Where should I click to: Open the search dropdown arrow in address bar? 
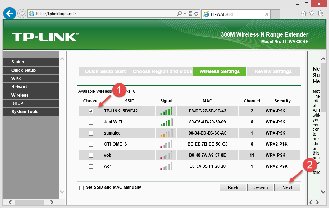pyautogui.click(x=185, y=13)
